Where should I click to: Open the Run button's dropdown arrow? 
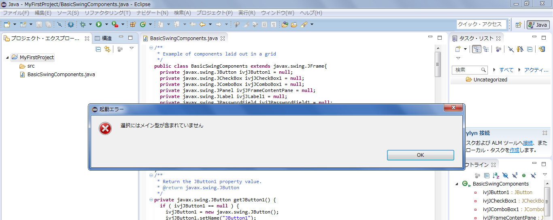106,25
